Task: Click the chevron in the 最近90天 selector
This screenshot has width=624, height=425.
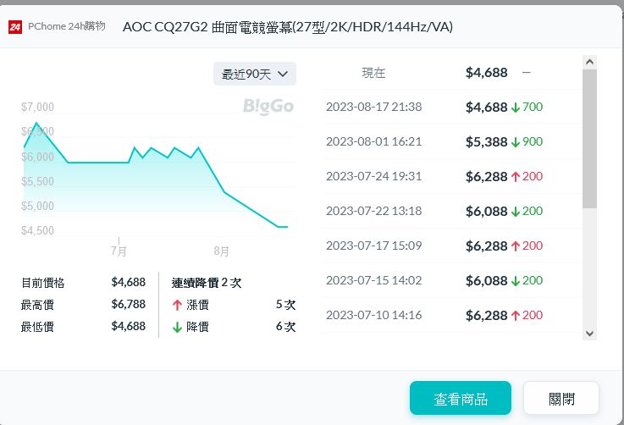Action: point(283,75)
